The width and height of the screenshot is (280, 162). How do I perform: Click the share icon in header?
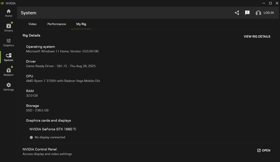click(237, 13)
